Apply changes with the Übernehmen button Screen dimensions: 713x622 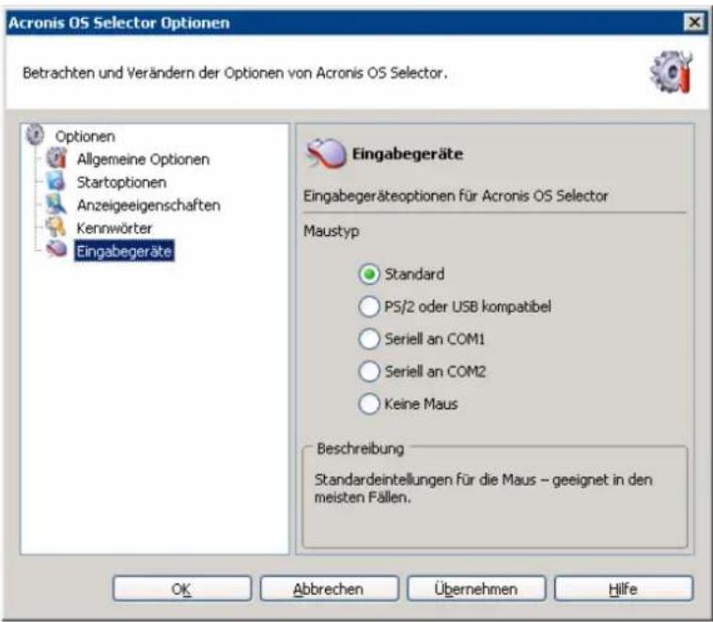(x=476, y=589)
